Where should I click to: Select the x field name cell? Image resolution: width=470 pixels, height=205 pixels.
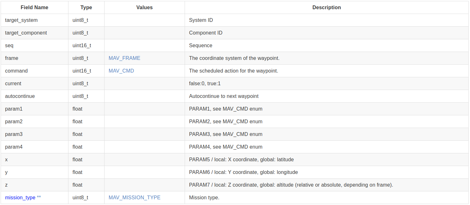[35, 159]
